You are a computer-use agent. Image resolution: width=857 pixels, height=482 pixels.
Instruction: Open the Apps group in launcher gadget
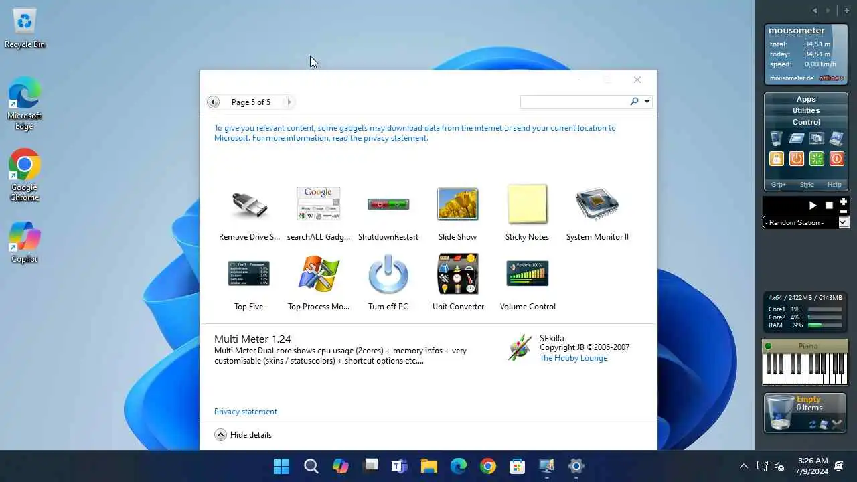806,99
